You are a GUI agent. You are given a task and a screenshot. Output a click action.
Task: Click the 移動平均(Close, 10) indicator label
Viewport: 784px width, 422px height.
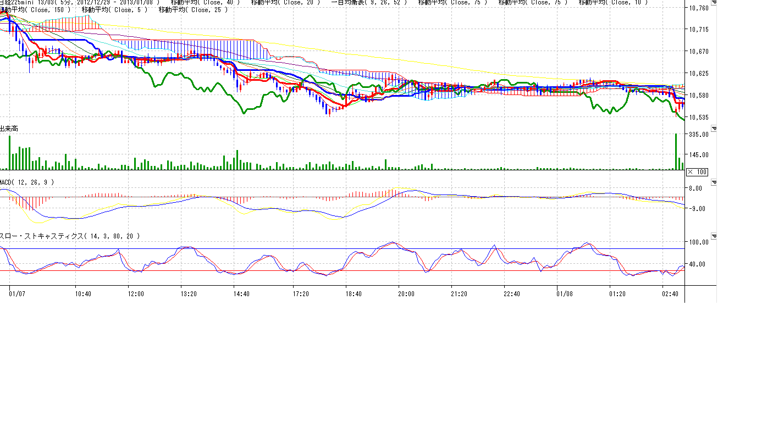point(613,2)
